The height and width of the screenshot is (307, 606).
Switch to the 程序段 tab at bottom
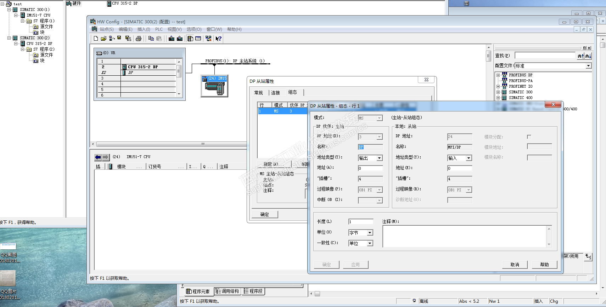click(x=253, y=291)
